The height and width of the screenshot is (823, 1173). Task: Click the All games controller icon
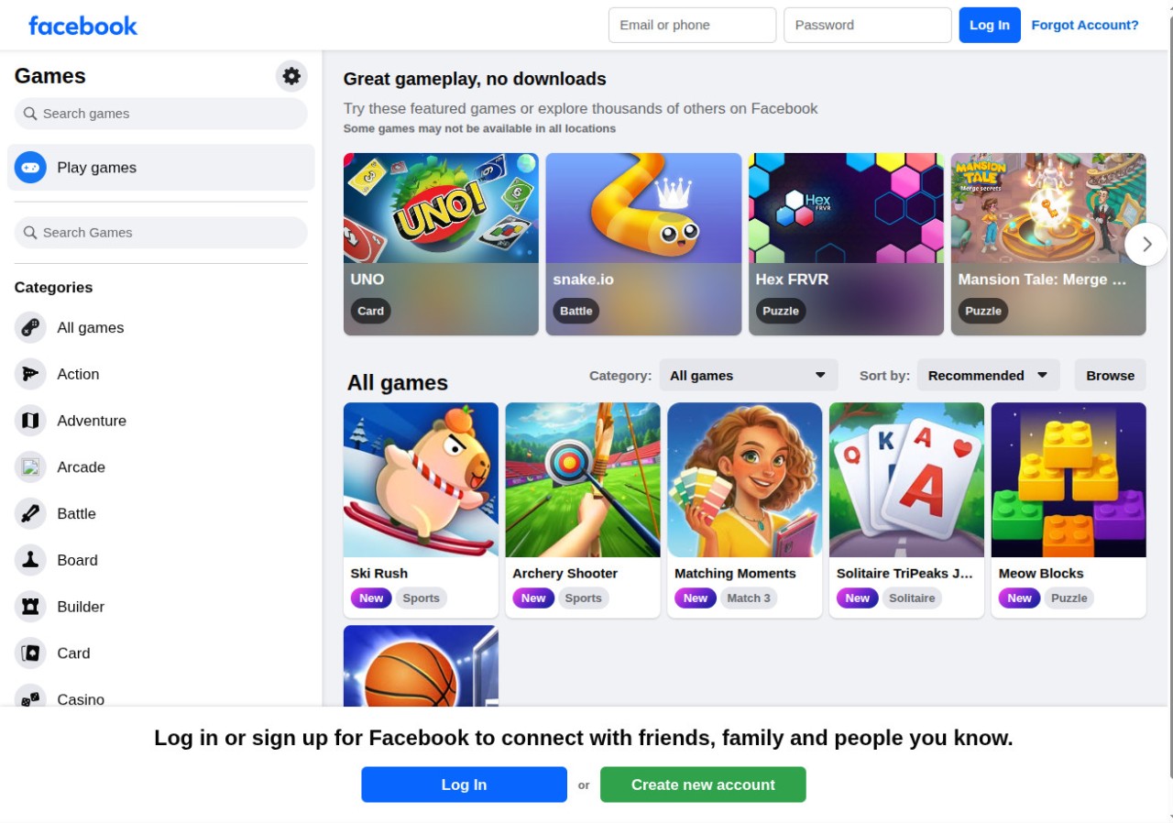30,327
